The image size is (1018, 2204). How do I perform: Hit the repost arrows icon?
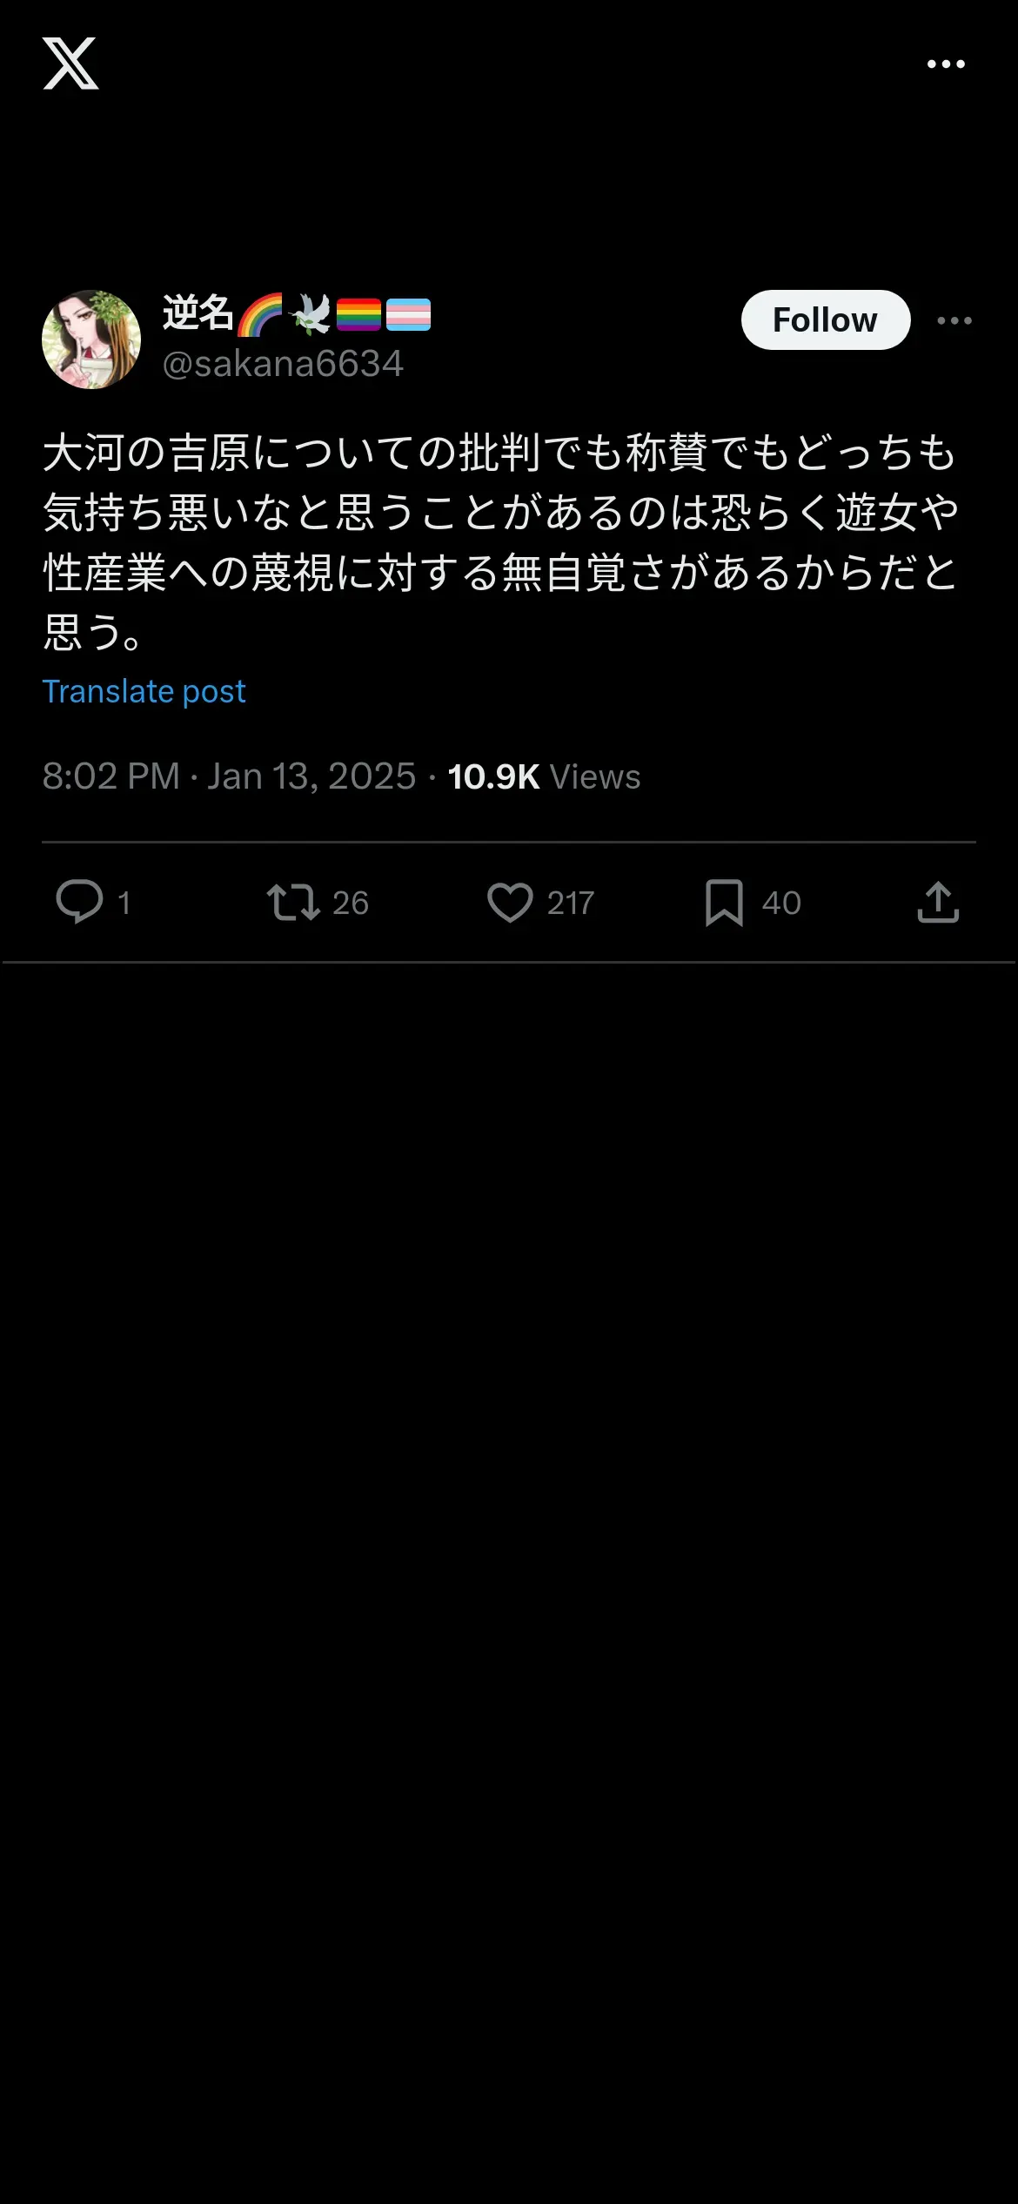(293, 902)
